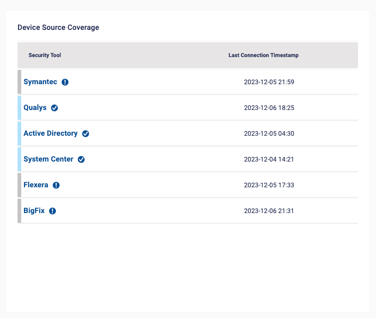The height and width of the screenshot is (318, 376).
Task: Click the checkmark icon next to System Center
Action: (81, 159)
